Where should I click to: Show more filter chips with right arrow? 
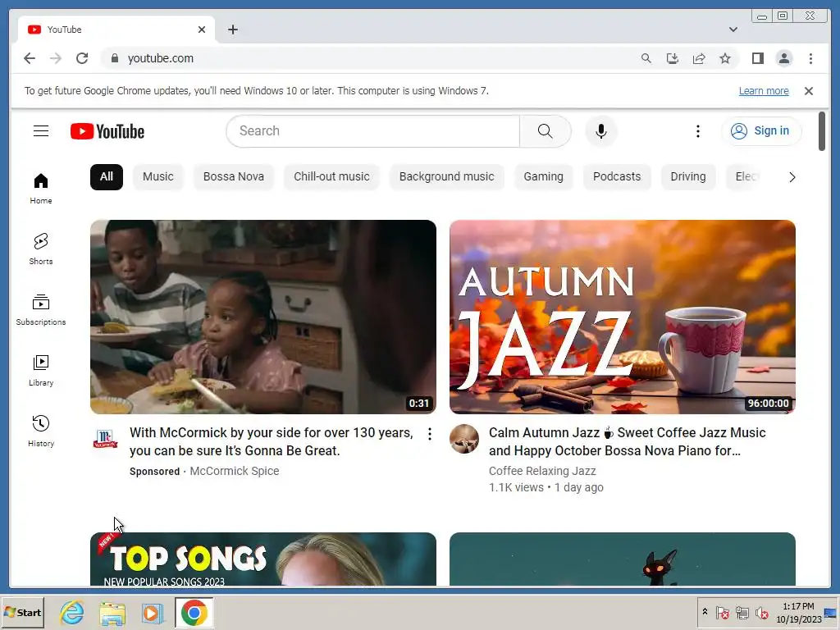tap(792, 177)
